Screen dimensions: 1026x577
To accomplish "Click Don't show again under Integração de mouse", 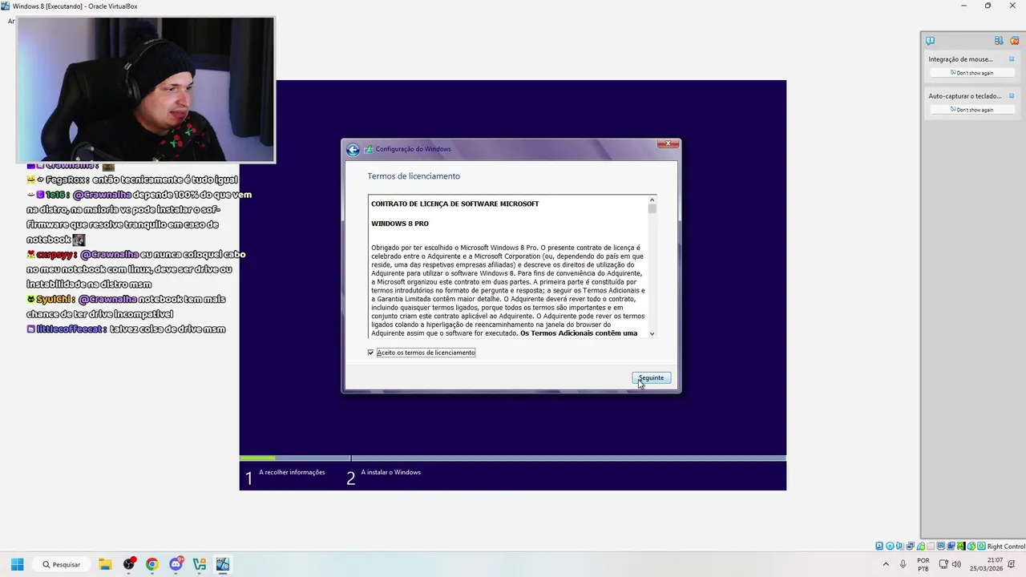I will pos(971,73).
